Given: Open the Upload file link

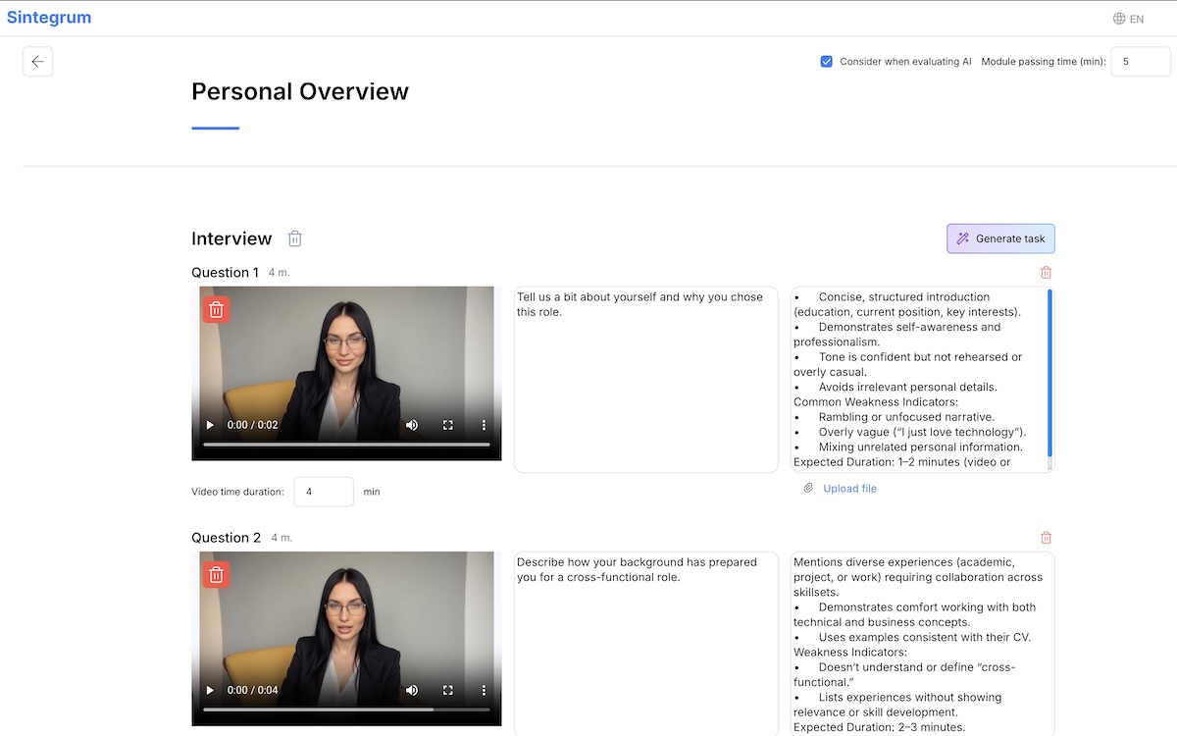Looking at the screenshot, I should point(849,488).
